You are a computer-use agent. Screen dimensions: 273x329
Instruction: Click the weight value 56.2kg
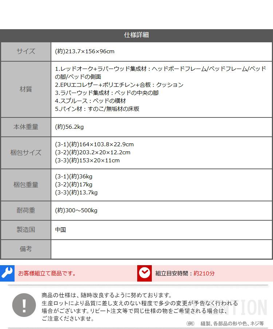pyautogui.click(x=70, y=127)
